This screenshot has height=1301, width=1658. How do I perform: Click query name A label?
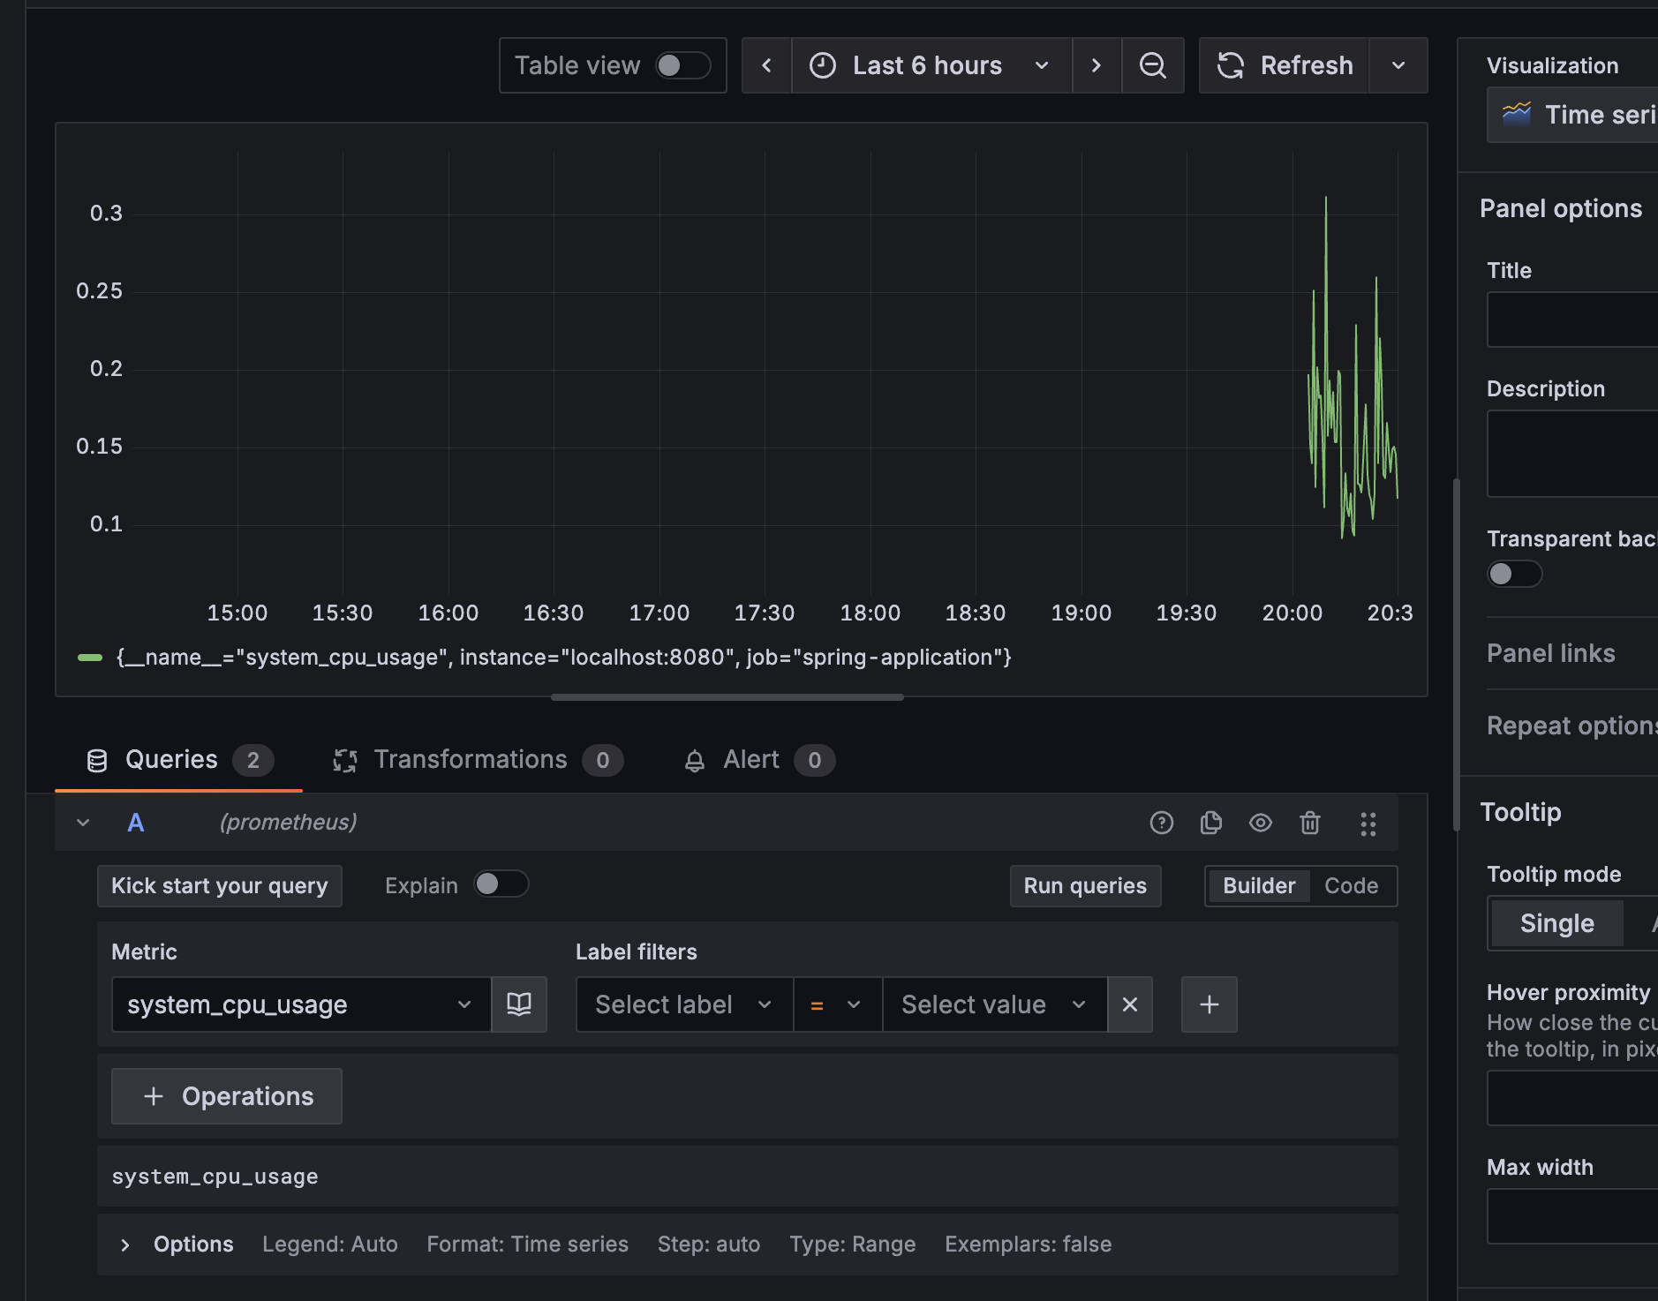click(136, 823)
